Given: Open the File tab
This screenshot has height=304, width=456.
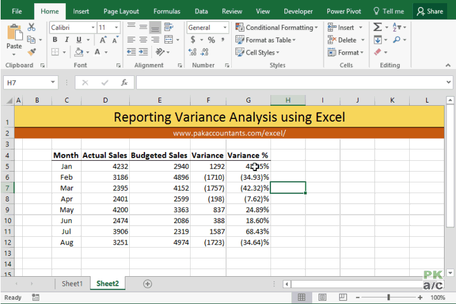Looking at the screenshot, I should (x=17, y=11).
